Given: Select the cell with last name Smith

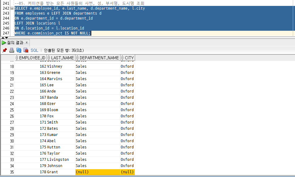Looking at the screenshot, I should 61,122.
